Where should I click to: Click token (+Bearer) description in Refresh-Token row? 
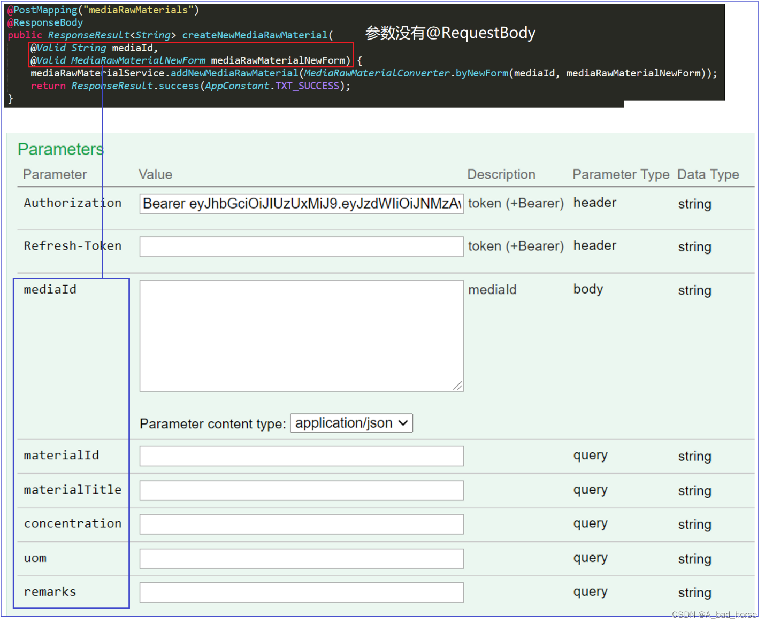[516, 246]
